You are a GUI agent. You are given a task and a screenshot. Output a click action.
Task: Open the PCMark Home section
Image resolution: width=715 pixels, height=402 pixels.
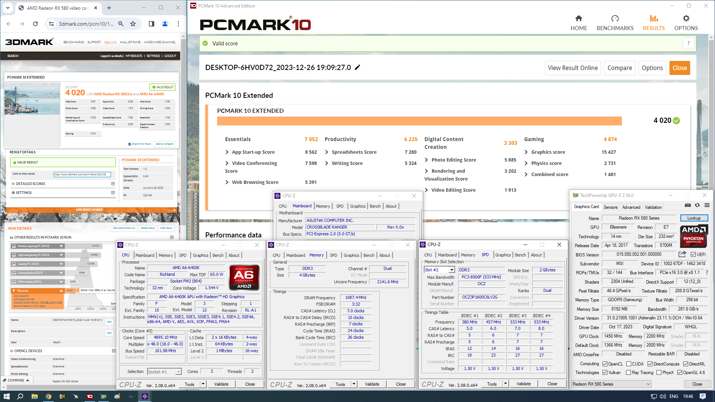point(579,23)
